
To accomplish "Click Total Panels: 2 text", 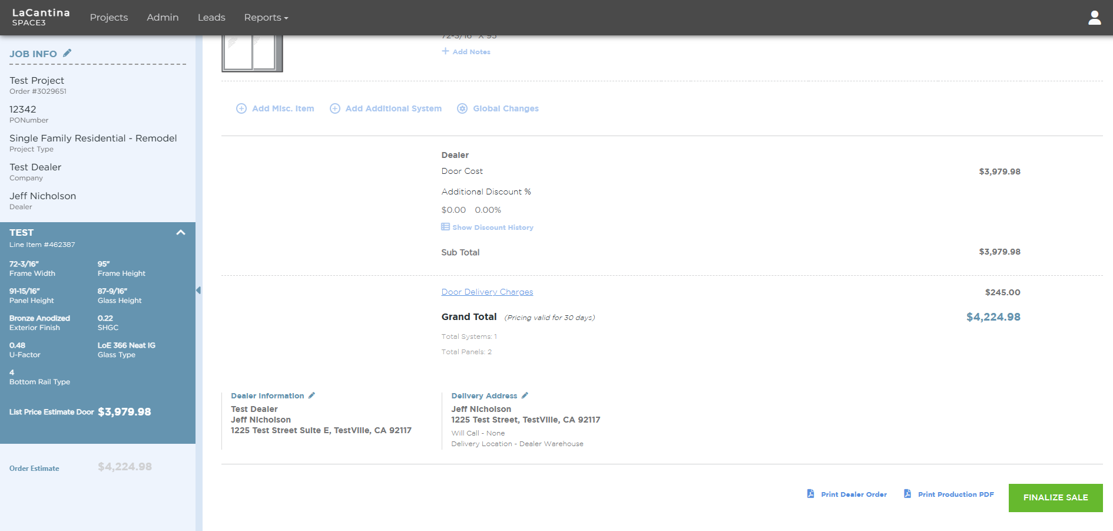I will click(x=466, y=352).
